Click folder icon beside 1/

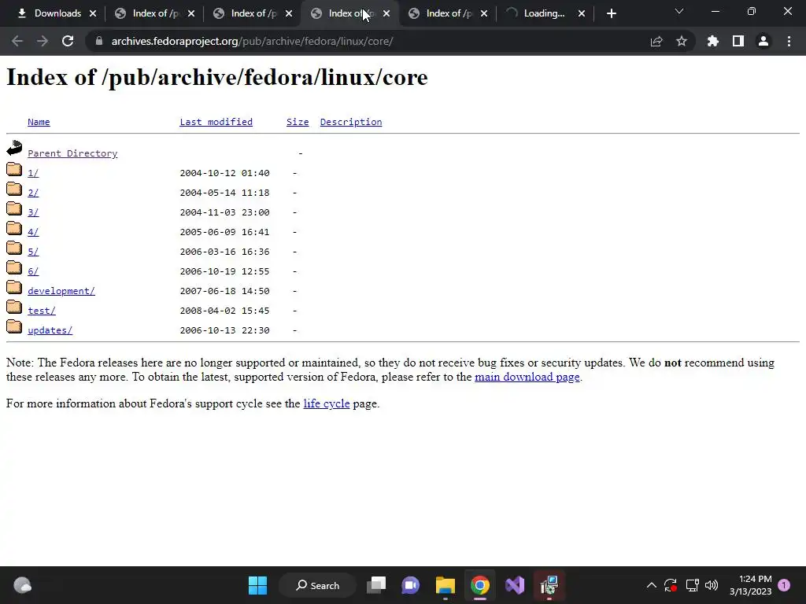[x=14, y=169]
